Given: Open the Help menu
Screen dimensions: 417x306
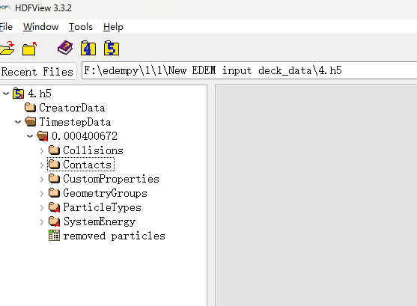Looking at the screenshot, I should coord(113,27).
